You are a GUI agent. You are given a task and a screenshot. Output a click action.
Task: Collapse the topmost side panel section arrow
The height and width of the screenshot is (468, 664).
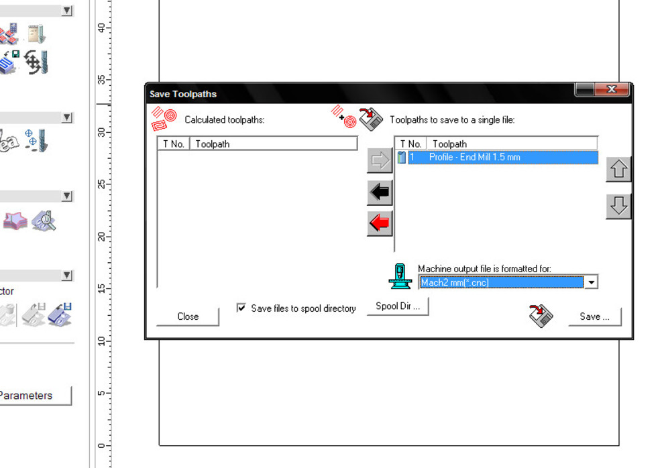coord(67,11)
